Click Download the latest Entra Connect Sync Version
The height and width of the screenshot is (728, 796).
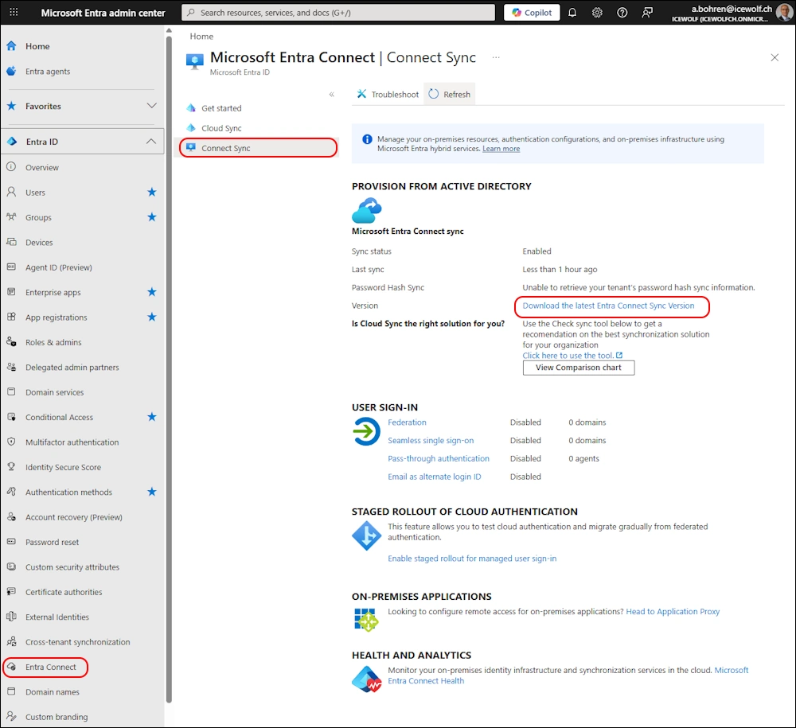[x=608, y=306]
